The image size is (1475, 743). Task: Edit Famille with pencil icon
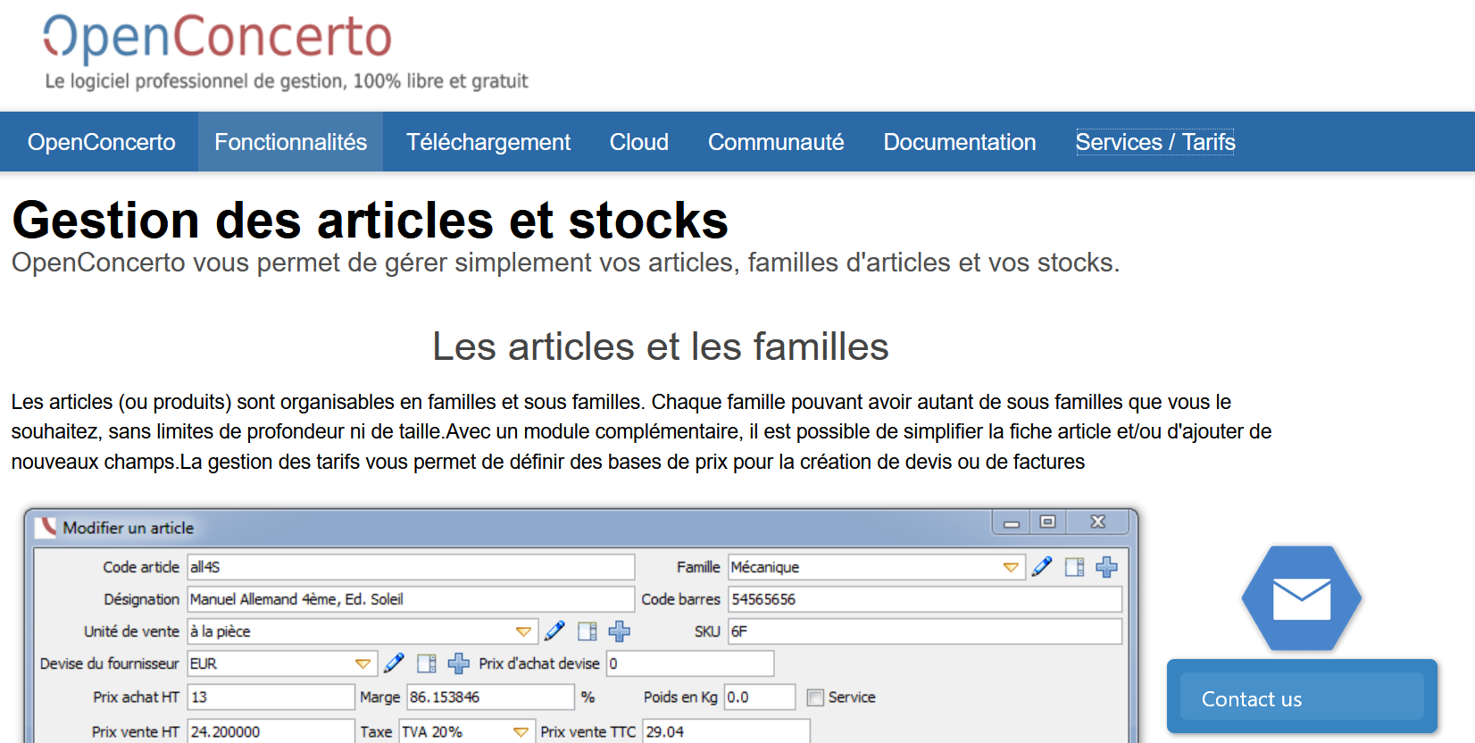click(x=1042, y=567)
